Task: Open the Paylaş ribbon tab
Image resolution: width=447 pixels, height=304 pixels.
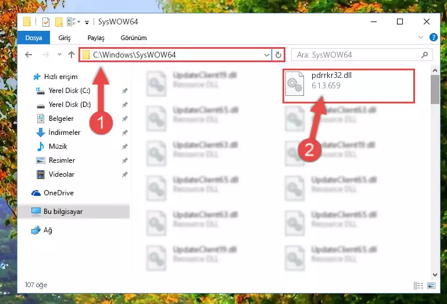Action: tap(96, 38)
